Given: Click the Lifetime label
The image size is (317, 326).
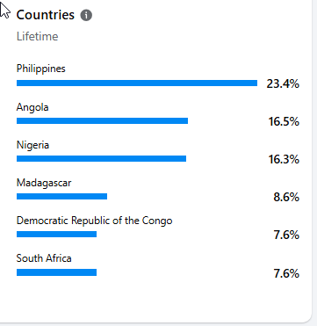Looking at the screenshot, I should 38,37.
